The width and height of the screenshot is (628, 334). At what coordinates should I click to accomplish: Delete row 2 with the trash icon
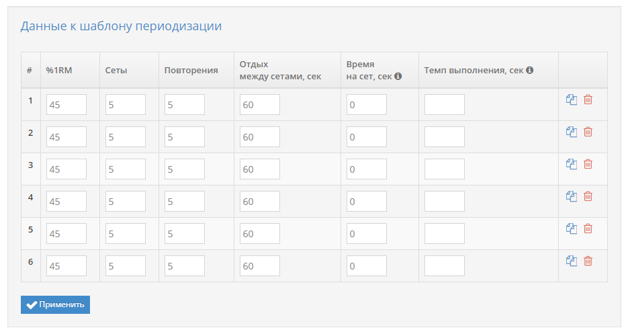coord(588,132)
